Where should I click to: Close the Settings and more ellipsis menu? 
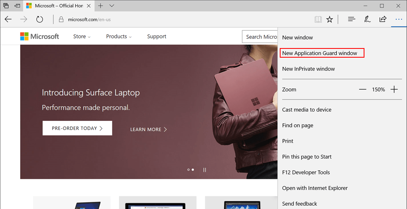click(399, 19)
